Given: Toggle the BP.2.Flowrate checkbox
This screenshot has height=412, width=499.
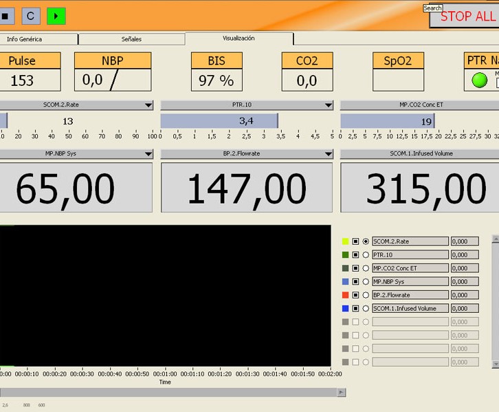Looking at the screenshot, I should [355, 295].
